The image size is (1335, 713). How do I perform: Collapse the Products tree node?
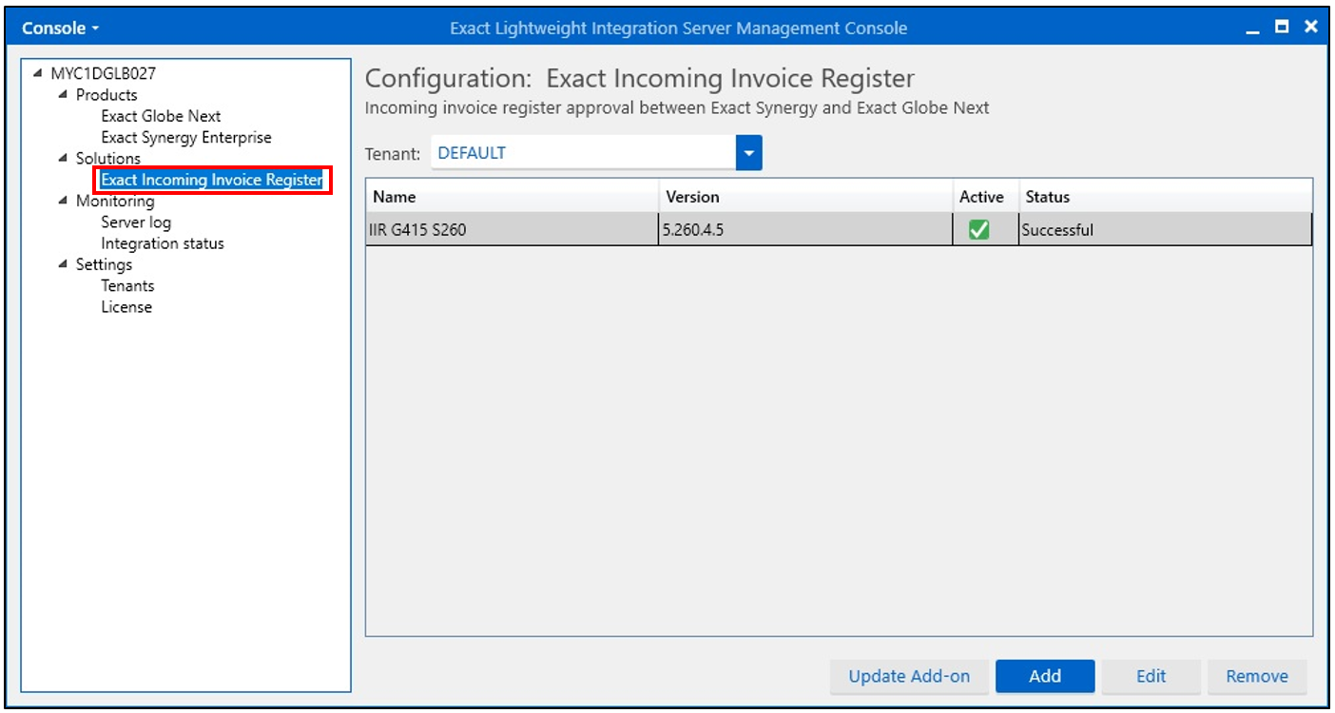(x=63, y=94)
